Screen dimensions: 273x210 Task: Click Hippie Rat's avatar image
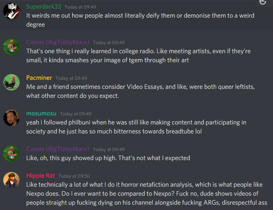pyautogui.click(x=11, y=180)
